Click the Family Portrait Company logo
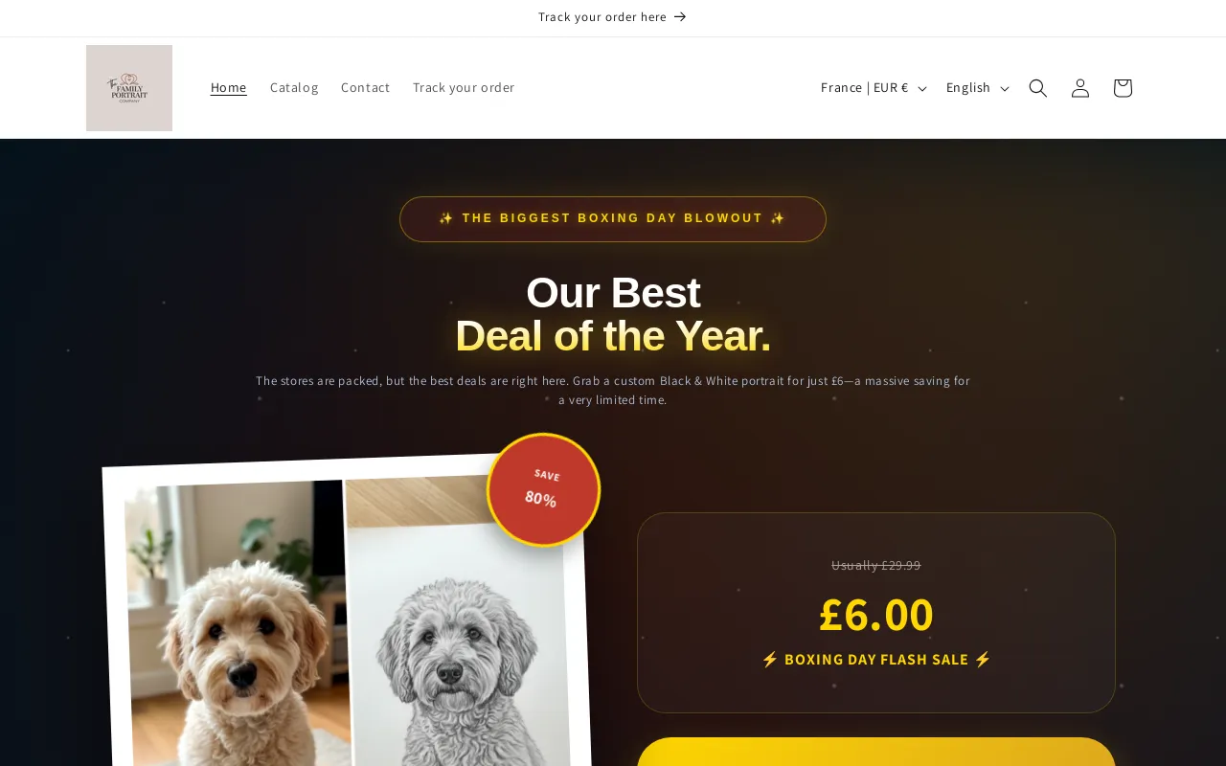Image resolution: width=1226 pixels, height=766 pixels. pos(129,88)
